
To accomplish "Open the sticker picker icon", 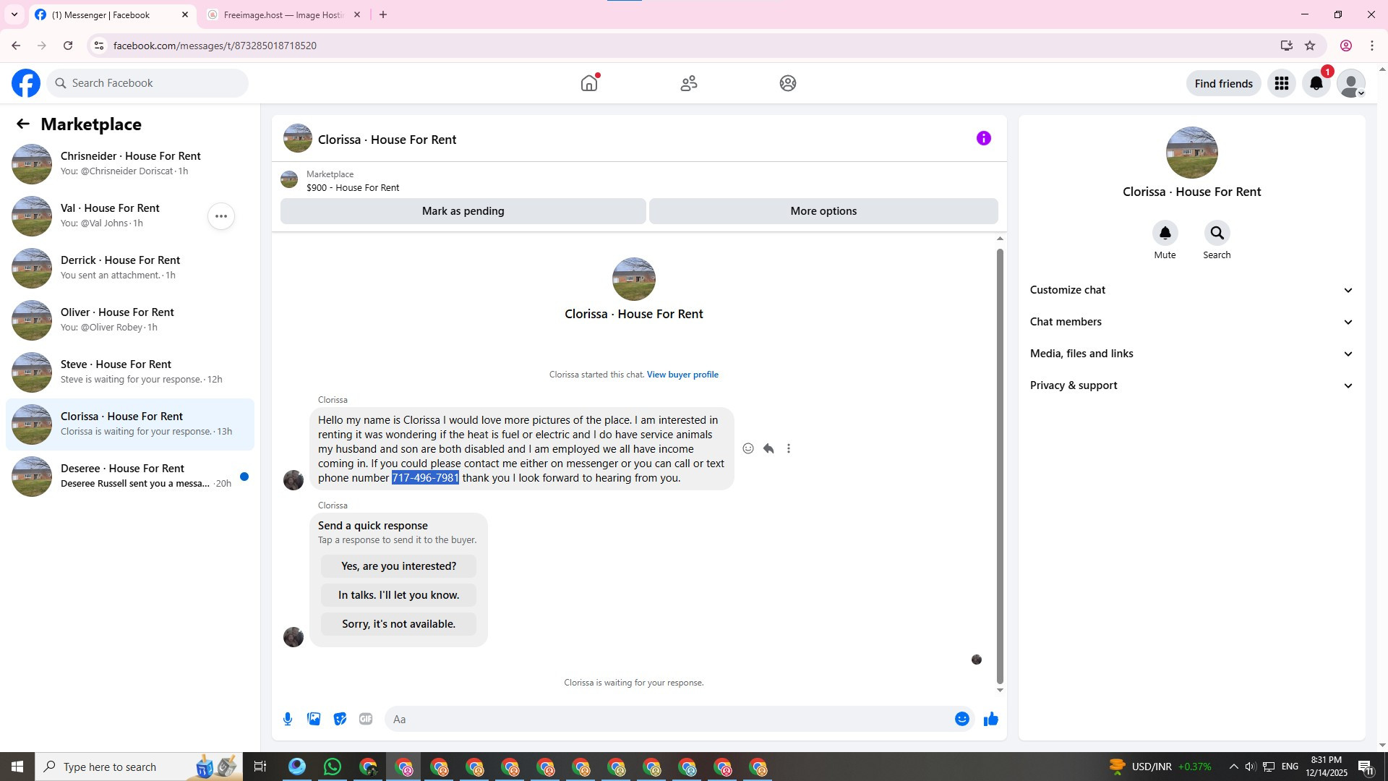I will [x=340, y=719].
